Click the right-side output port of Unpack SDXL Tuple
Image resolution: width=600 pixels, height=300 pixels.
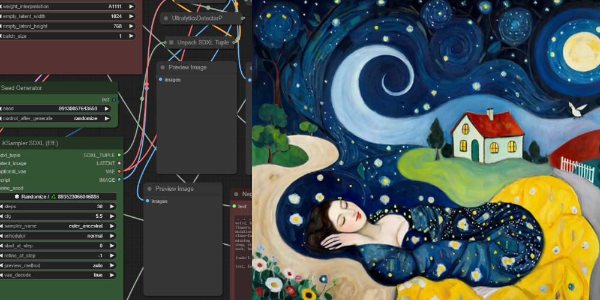pyautogui.click(x=233, y=43)
